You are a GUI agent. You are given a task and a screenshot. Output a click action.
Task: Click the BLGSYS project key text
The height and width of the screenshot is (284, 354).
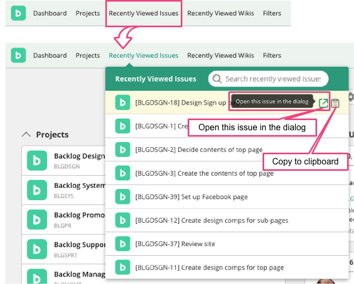tap(64, 196)
